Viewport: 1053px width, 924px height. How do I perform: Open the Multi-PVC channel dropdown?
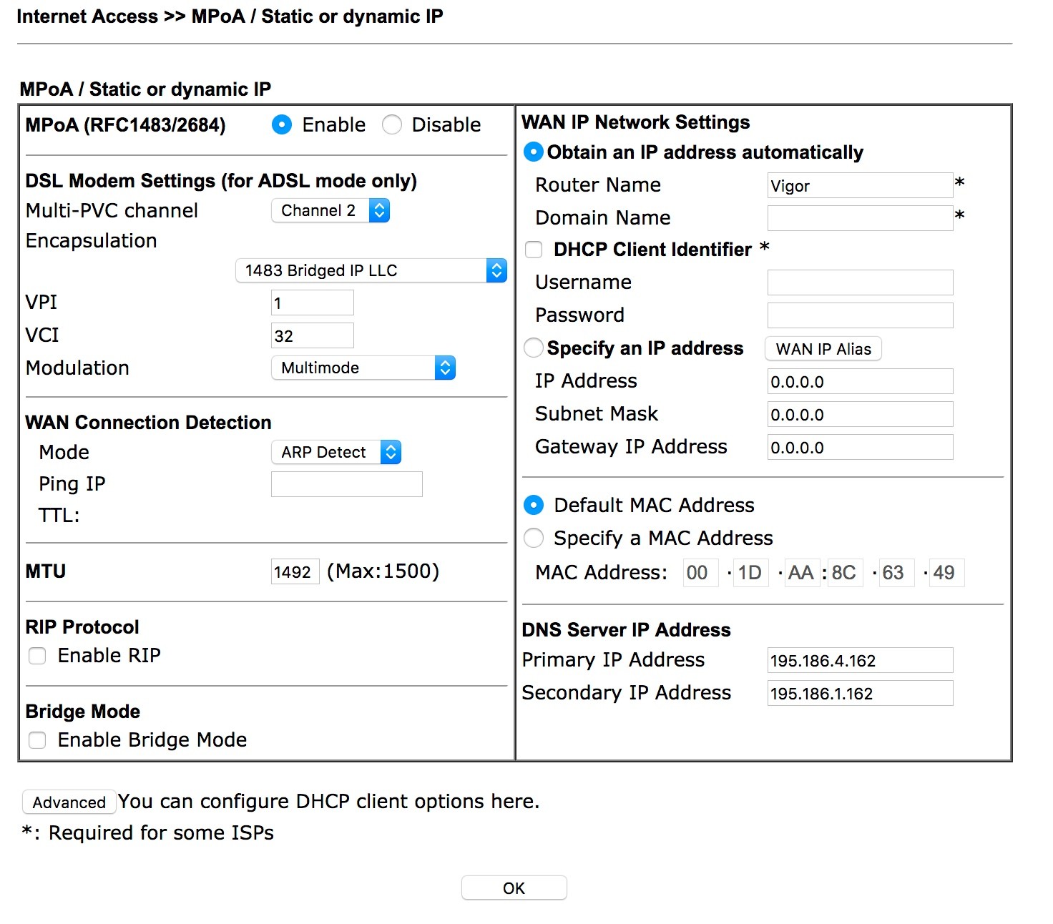coord(330,211)
